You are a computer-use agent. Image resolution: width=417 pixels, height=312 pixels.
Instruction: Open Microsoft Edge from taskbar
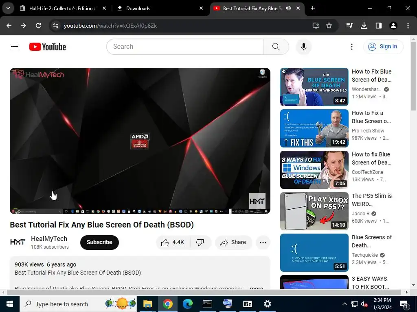tap(187, 304)
